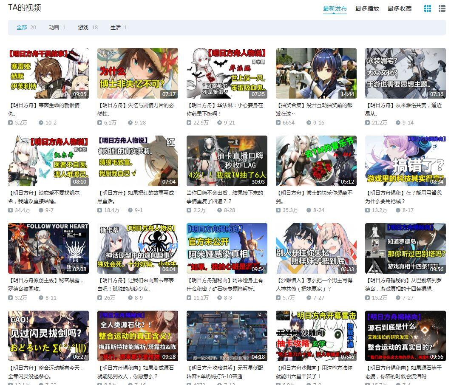This screenshot has height=385, width=451.
Task: Open title link 没开互动抽奖前的都发在这
Action: (314, 109)
